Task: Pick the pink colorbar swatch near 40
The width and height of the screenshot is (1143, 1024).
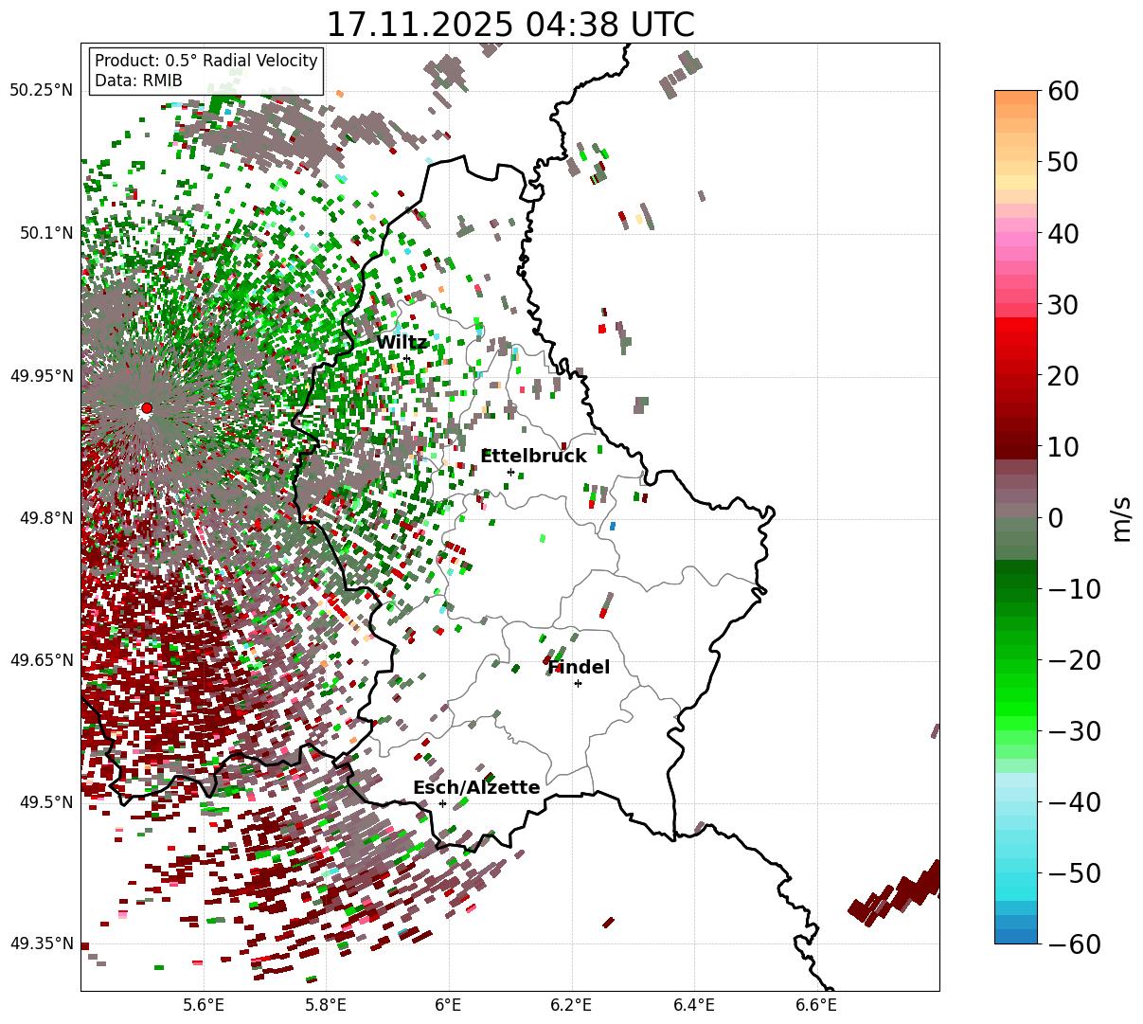Action: pos(1016,240)
